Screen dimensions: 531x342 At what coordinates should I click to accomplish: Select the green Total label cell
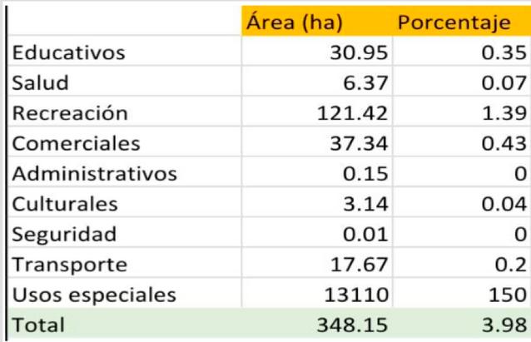[x=125, y=323]
